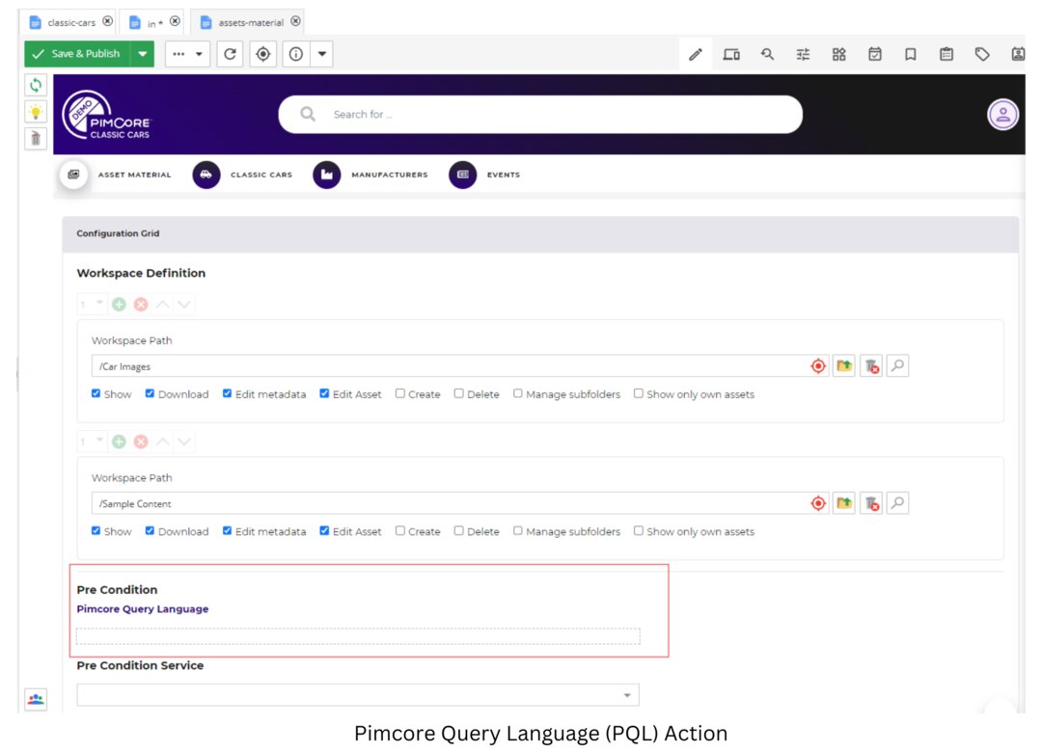The image size is (1042, 752).
Task: Add block with green plus above /Car Images
Action: [119, 305]
